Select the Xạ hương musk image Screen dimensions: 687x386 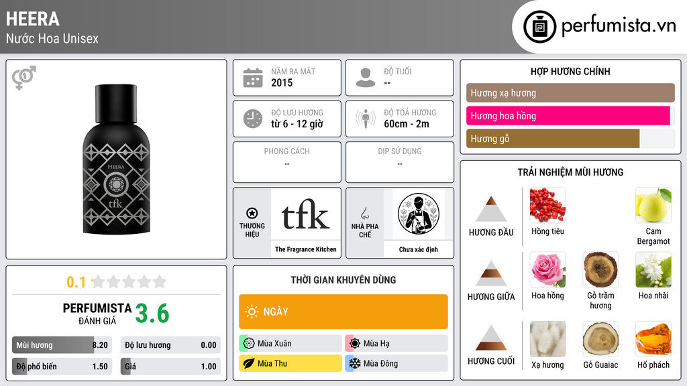[547, 339]
